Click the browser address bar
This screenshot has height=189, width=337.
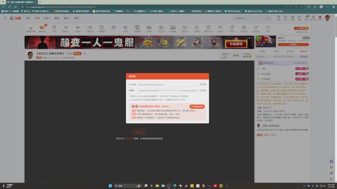click(150, 7)
